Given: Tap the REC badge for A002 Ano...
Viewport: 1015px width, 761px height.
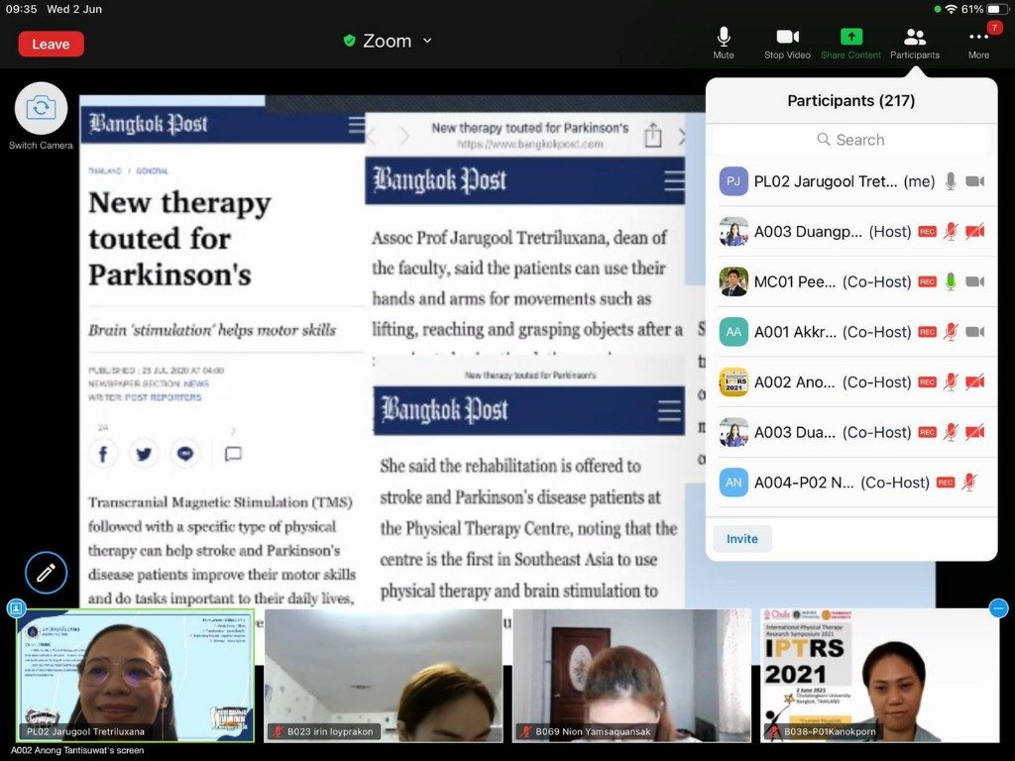Looking at the screenshot, I should click(927, 381).
